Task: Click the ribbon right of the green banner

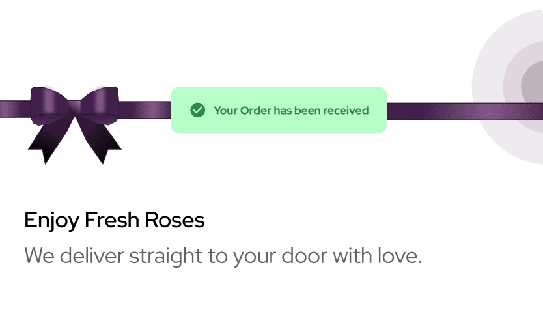Action: [x=465, y=111]
